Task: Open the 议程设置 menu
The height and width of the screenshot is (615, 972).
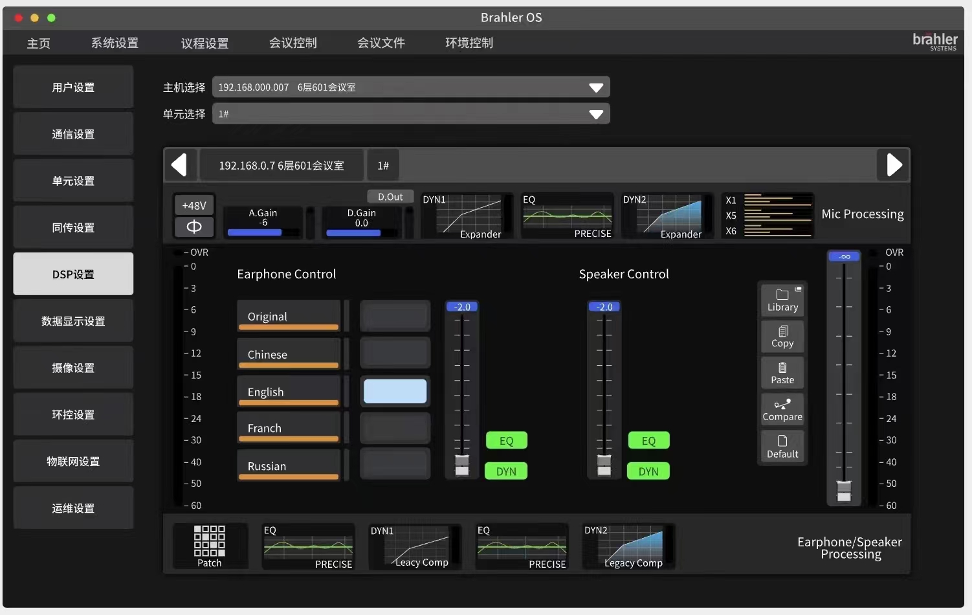Action: point(204,43)
